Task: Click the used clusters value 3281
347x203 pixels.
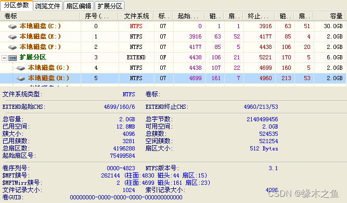Action: click(x=128, y=141)
